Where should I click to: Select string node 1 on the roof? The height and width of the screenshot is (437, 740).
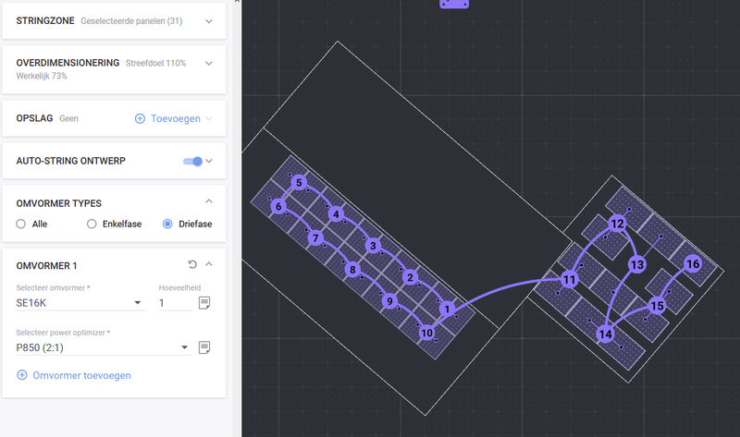click(447, 310)
